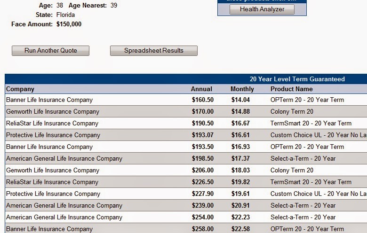Click the $19.61 monthly value
The width and height of the screenshot is (367, 233).
[240, 194]
